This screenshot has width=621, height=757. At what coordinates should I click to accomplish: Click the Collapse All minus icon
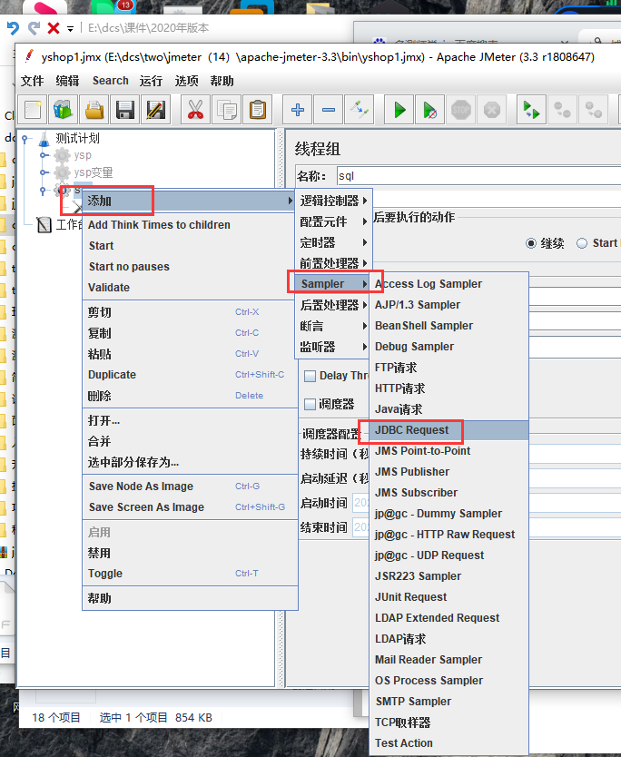(329, 110)
